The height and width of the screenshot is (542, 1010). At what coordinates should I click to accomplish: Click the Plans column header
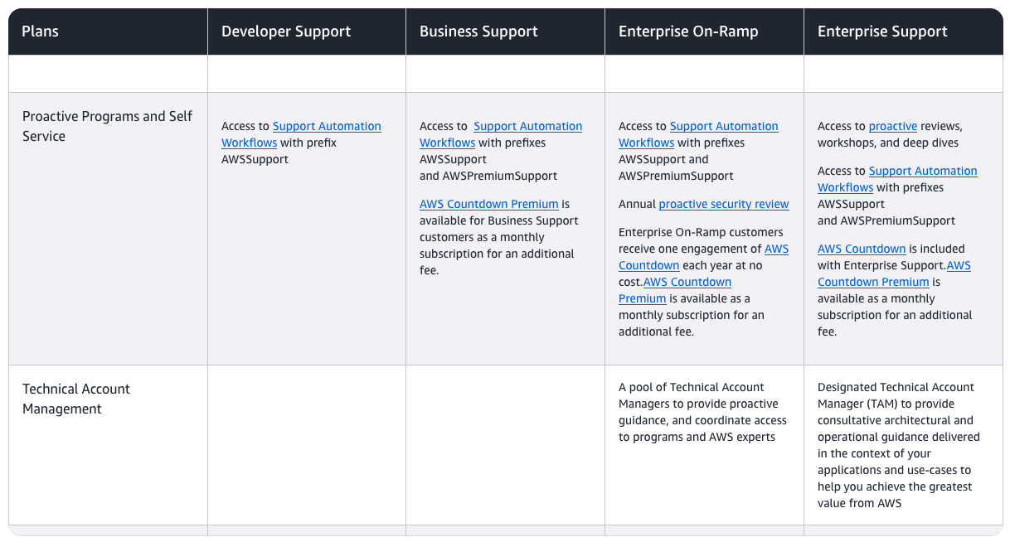point(40,32)
